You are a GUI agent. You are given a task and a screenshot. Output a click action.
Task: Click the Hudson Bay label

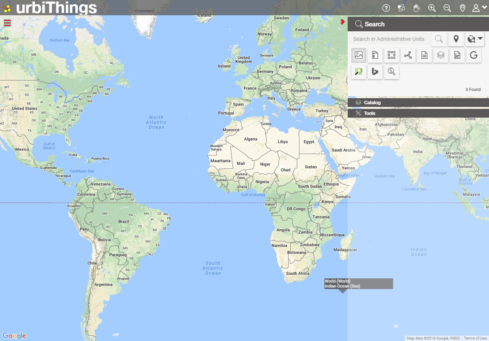[60, 40]
